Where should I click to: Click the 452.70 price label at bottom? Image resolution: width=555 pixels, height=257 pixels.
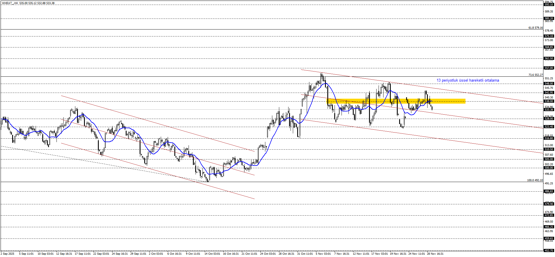(x=549, y=251)
